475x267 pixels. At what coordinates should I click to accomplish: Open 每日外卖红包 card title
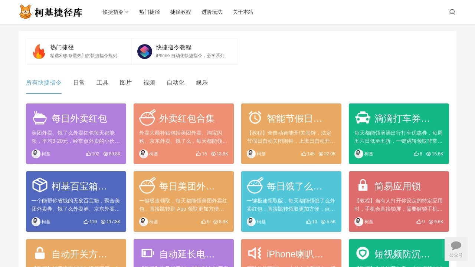tap(79, 118)
